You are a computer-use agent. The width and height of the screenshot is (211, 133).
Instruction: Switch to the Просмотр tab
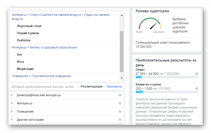(114, 87)
